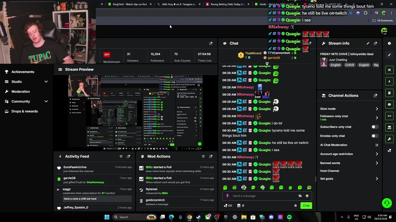Open Drops & rewards in the sidebar
The width and height of the screenshot is (396, 222).
24,111
